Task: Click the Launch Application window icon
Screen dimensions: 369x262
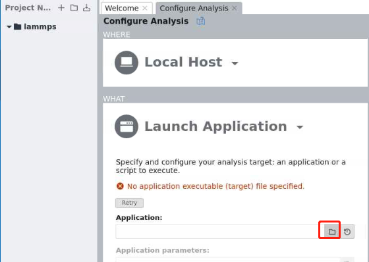Action: coord(127,126)
